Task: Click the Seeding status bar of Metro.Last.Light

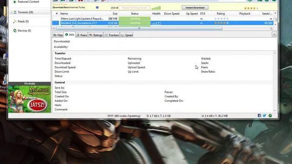Action: pyautogui.click(x=135, y=19)
